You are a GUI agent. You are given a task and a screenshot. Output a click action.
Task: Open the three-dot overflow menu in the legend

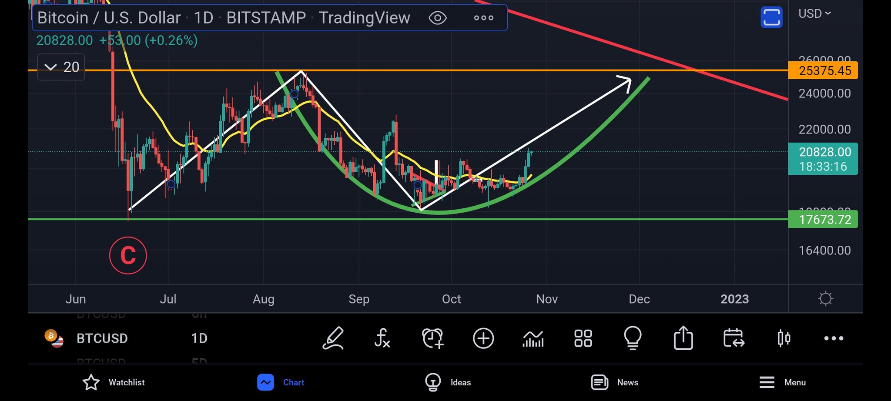483,18
